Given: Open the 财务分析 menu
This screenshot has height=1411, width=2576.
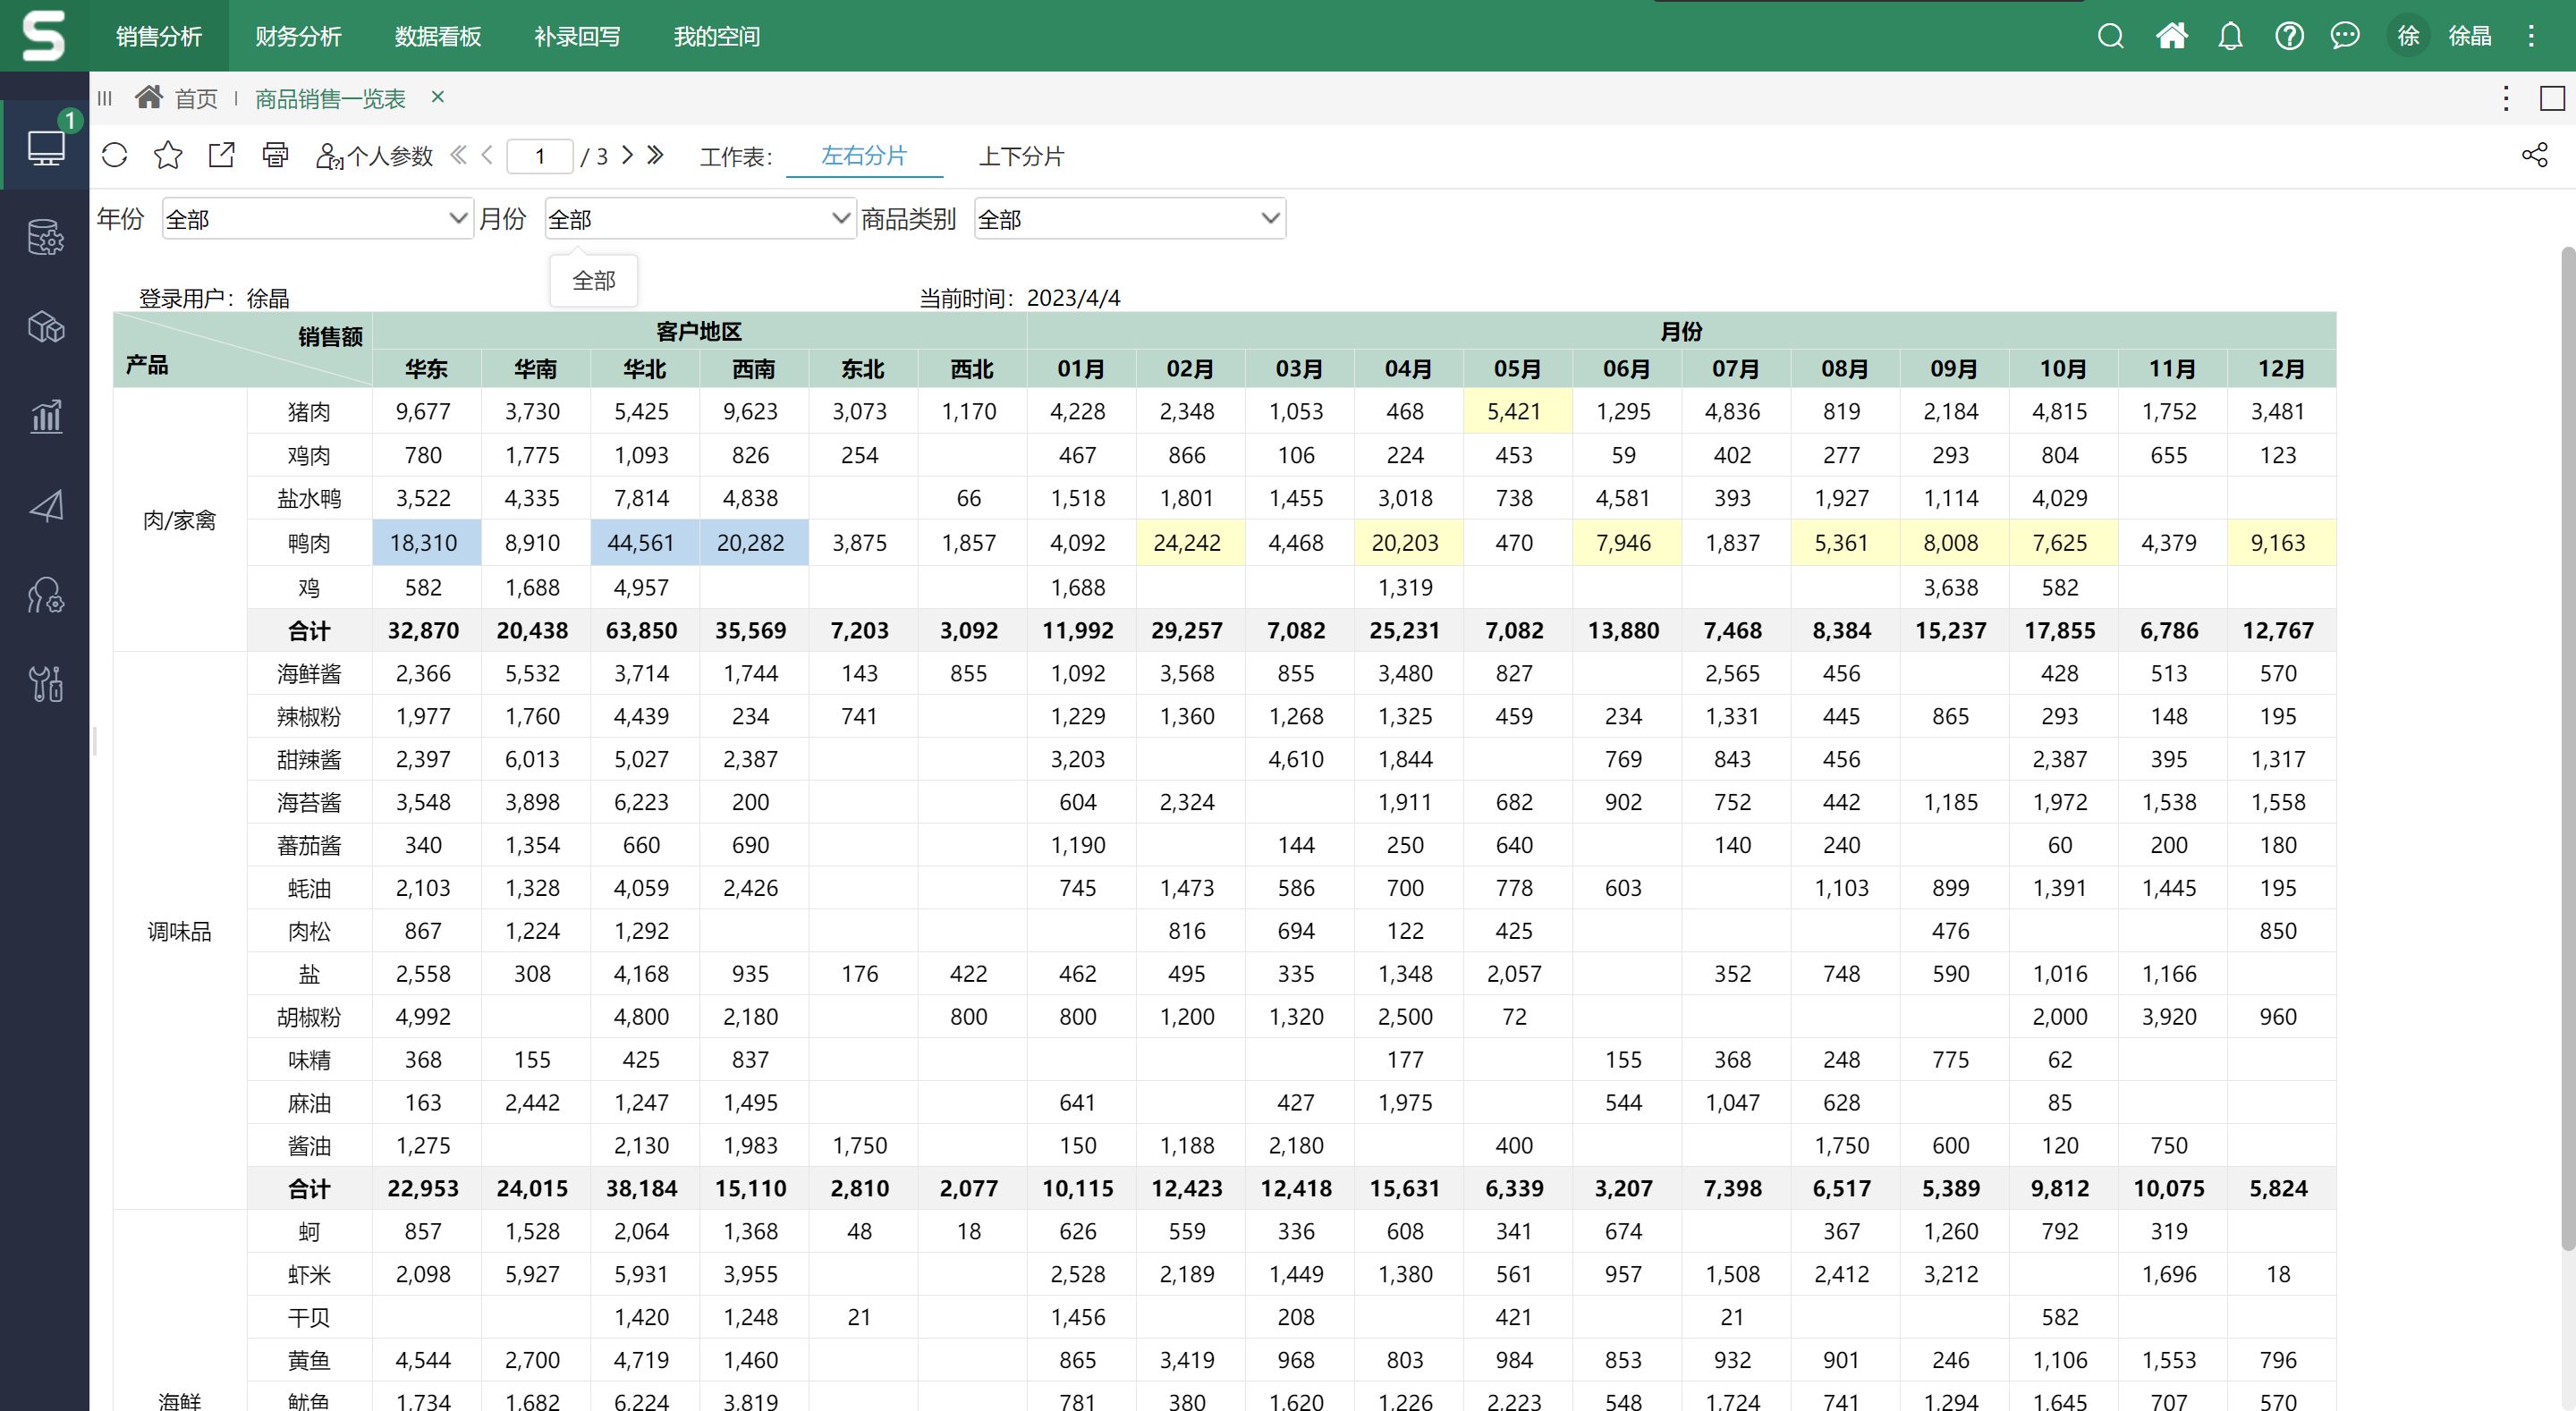Looking at the screenshot, I should (298, 37).
